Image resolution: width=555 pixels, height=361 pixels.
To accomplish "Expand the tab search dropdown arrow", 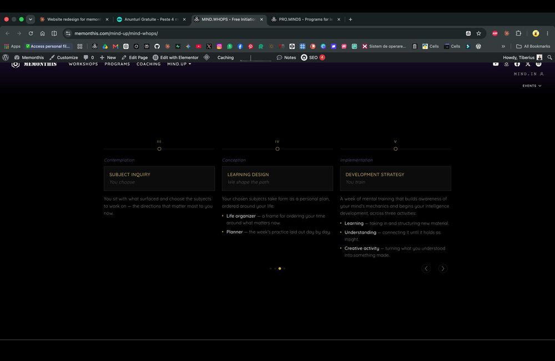I will tap(31, 19).
